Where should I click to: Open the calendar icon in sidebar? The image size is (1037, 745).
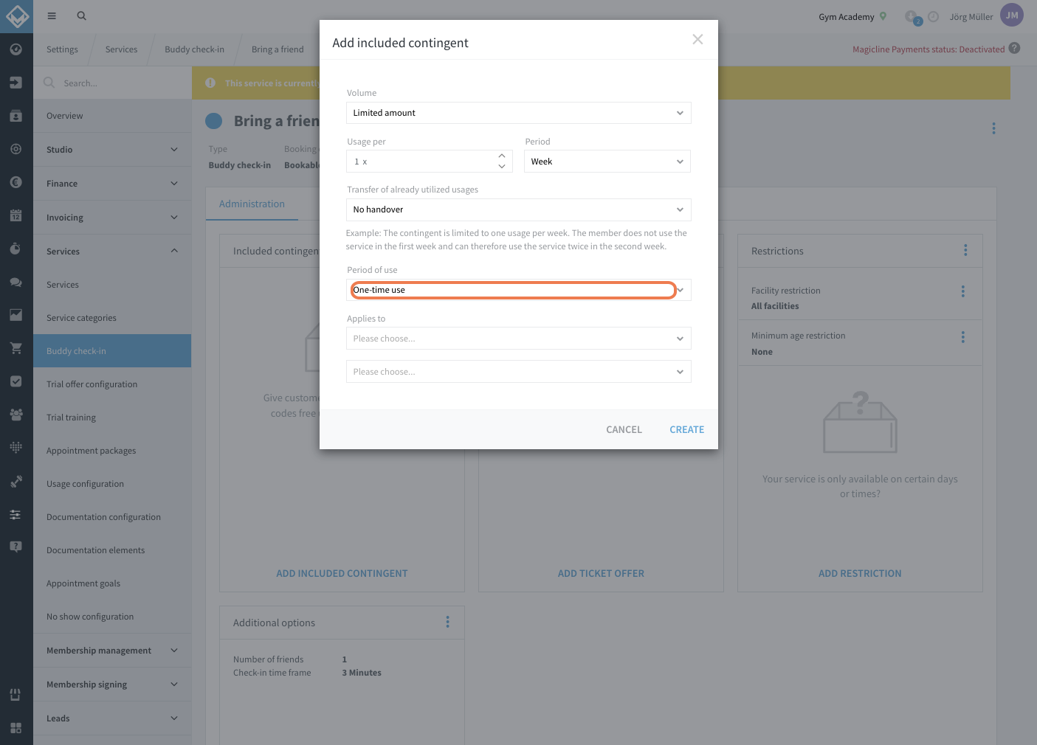tap(16, 215)
